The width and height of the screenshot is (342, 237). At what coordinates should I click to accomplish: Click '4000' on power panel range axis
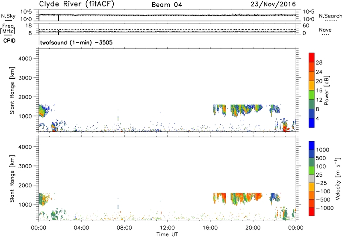(25, 59)
